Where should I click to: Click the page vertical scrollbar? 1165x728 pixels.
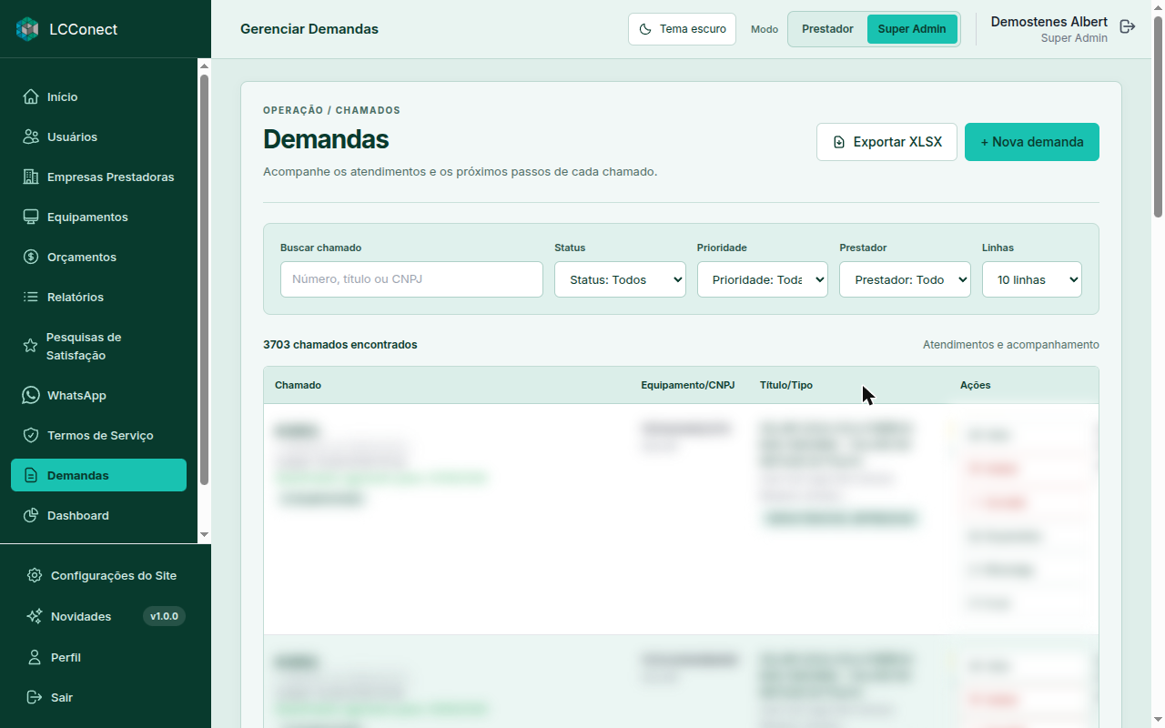click(1158, 116)
